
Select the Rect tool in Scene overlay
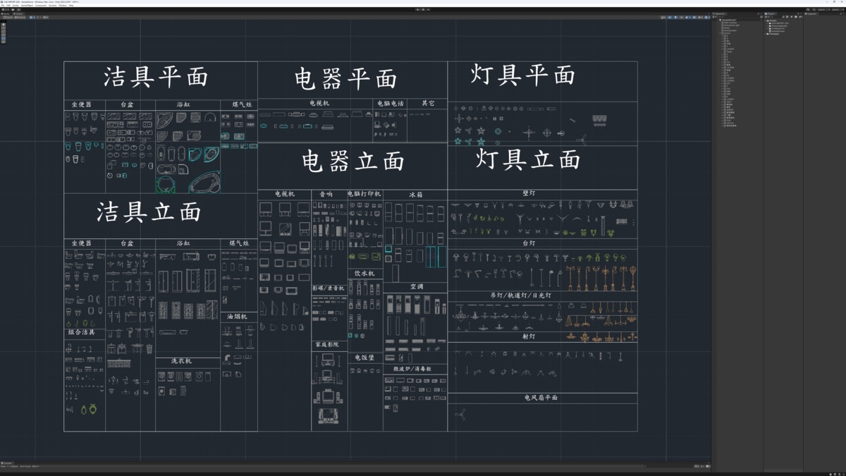[4, 38]
